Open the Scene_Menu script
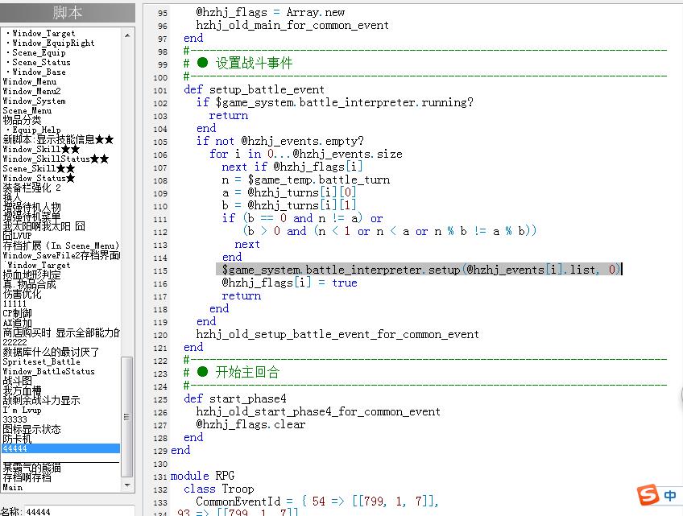683x516 pixels. coord(27,110)
